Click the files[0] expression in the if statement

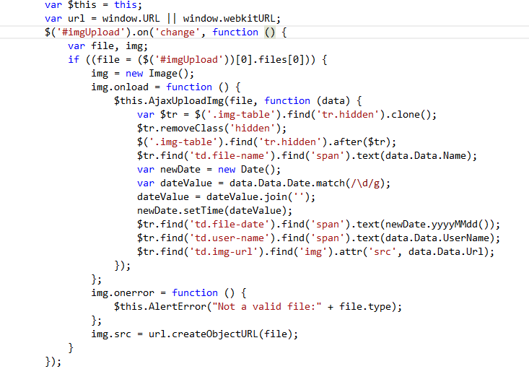click(281, 60)
